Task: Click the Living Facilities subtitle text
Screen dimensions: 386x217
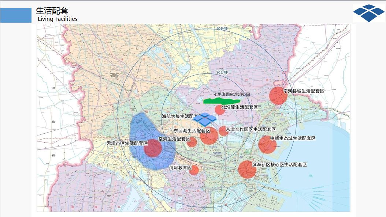Action: coord(57,19)
